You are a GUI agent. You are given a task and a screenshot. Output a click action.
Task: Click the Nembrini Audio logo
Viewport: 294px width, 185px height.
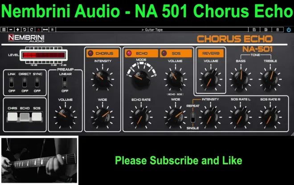(26, 38)
